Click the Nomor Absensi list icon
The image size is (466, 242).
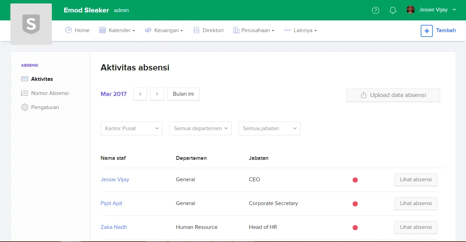(x=25, y=93)
